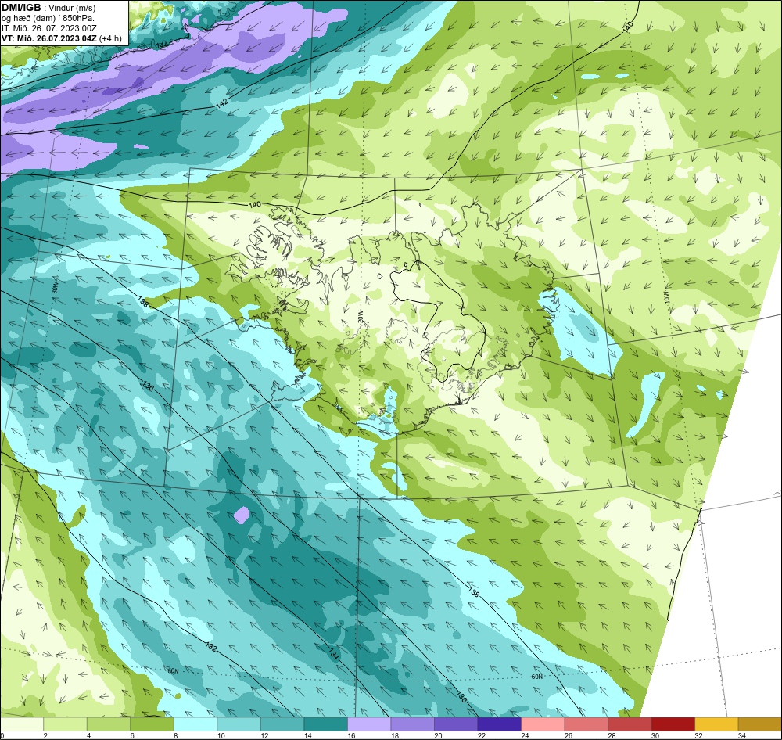The width and height of the screenshot is (782, 740).
Task: Click the 18–20 m/s purple legend swatch
Action: pos(412,724)
